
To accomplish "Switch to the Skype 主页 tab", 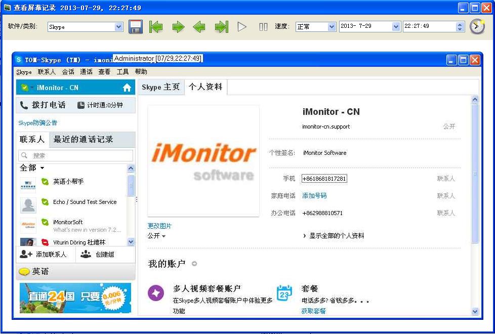I will tap(160, 87).
